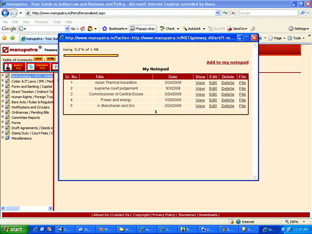This screenshot has height=234, width=312.
Task: Expand the Cyber & IT Laws tree node
Action: 3,81
